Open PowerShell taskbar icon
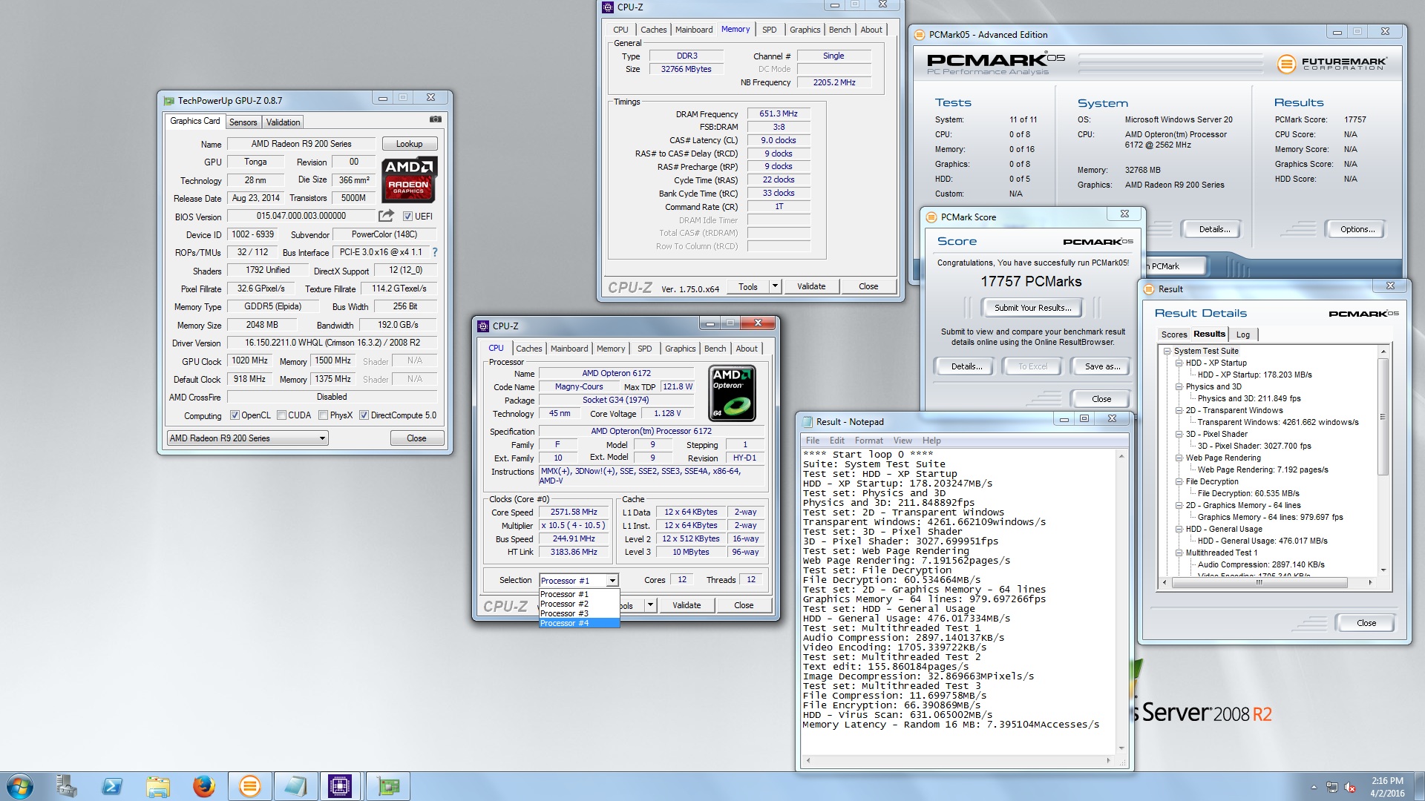 112,786
